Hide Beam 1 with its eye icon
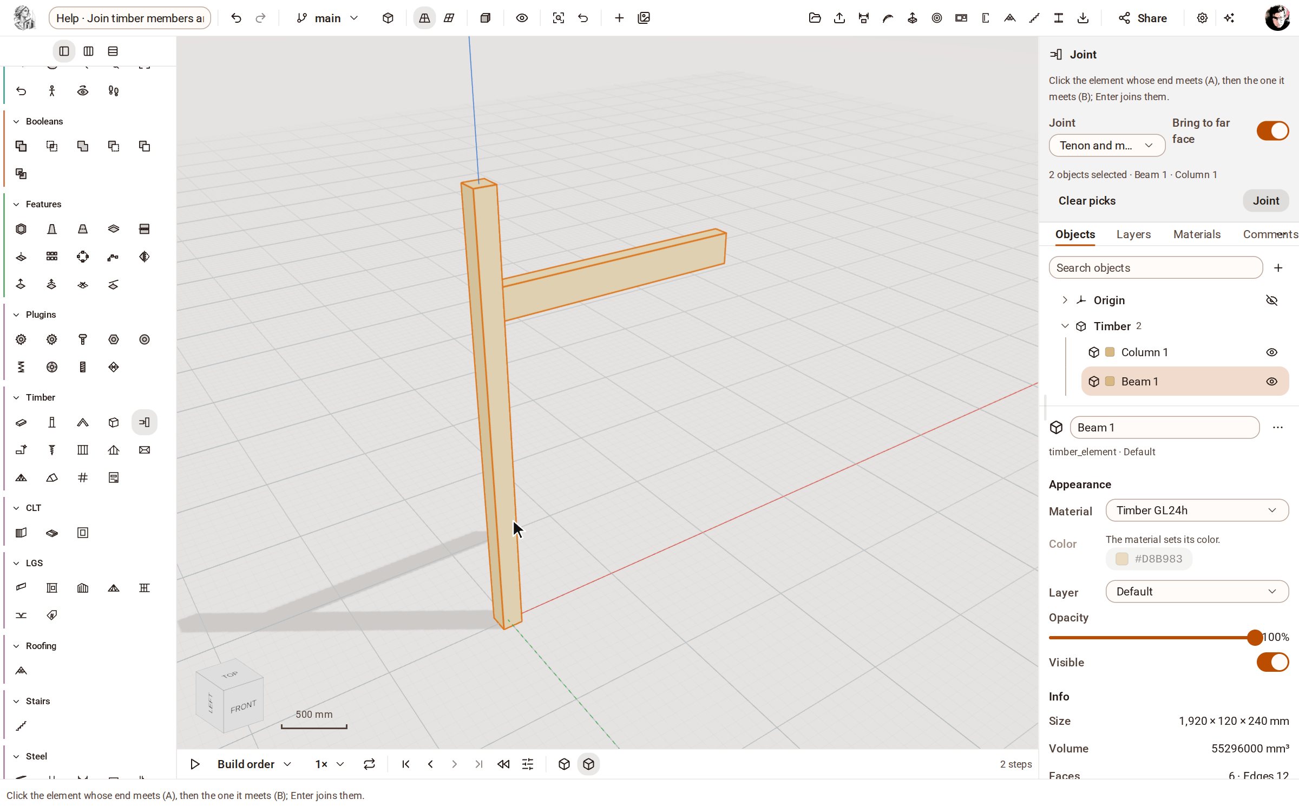This screenshot has height=812, width=1299. (x=1271, y=382)
